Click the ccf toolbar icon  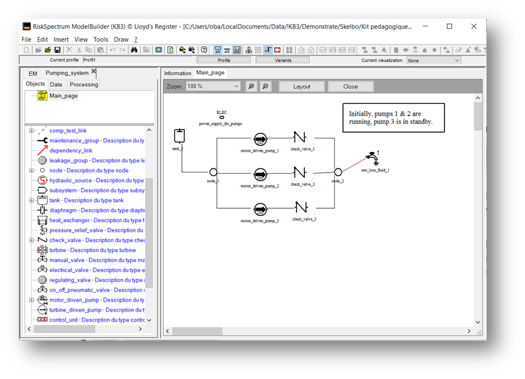point(323,50)
